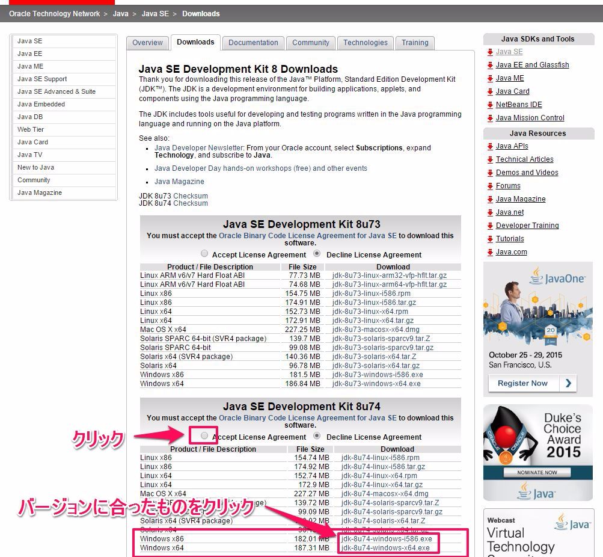Open the Technologies tab

[x=366, y=43]
